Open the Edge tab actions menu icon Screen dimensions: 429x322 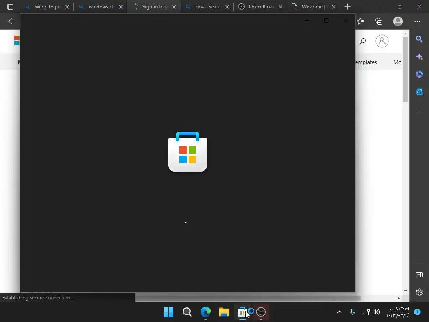10,7
